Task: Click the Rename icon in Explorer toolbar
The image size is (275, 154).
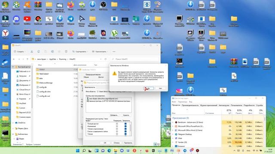Action: pyautogui.click(x=52, y=51)
